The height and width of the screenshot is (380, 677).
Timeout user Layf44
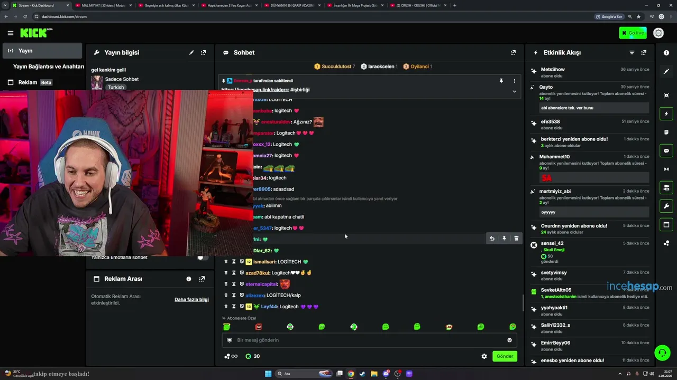click(234, 307)
